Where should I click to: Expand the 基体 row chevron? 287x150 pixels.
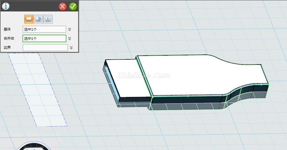70,29
